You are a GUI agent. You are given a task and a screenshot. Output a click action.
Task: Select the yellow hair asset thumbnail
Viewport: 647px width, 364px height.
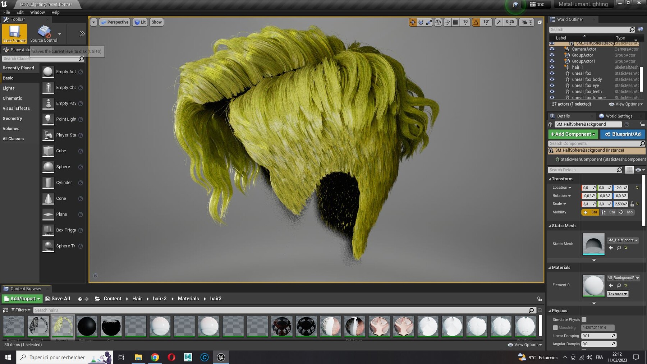63,326
